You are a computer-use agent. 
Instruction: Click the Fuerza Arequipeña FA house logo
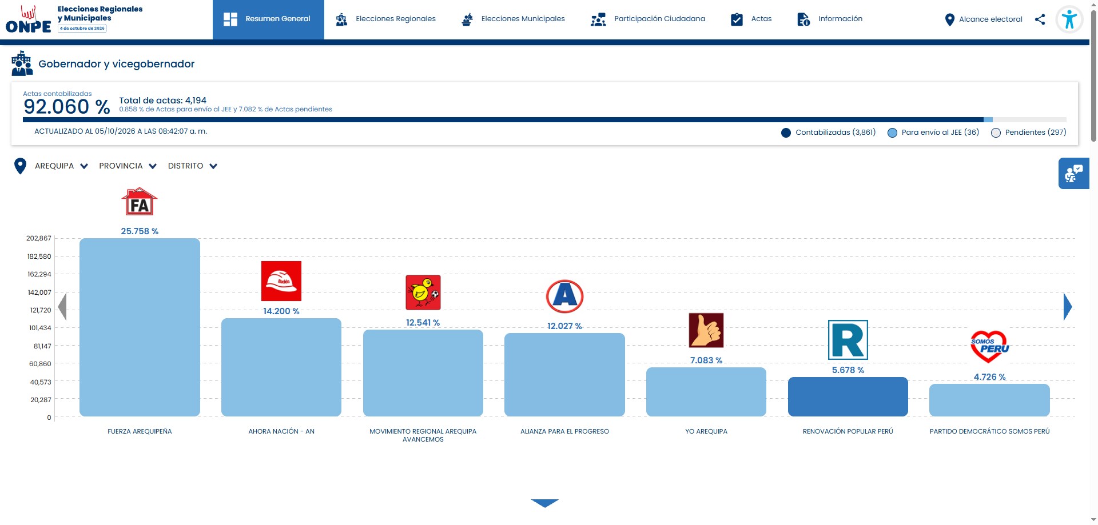(140, 202)
